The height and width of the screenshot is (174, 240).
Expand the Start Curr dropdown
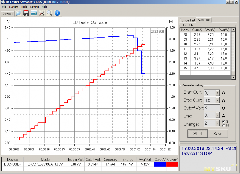217,93
